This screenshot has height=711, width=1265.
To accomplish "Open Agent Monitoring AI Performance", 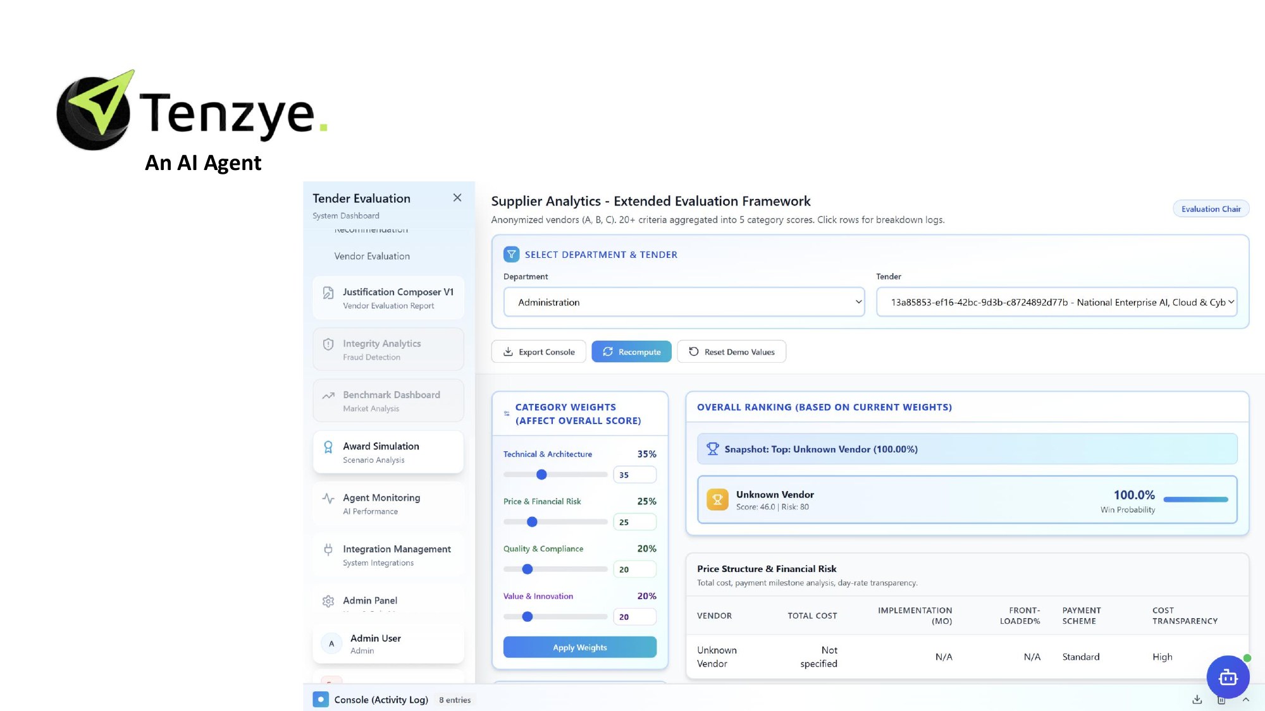I will (388, 504).
